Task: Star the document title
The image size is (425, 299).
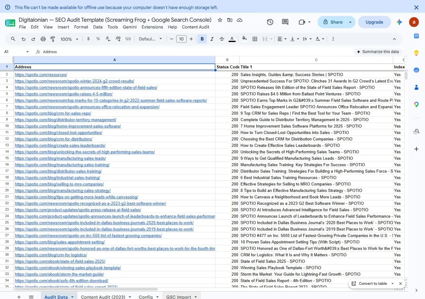Action: point(220,20)
